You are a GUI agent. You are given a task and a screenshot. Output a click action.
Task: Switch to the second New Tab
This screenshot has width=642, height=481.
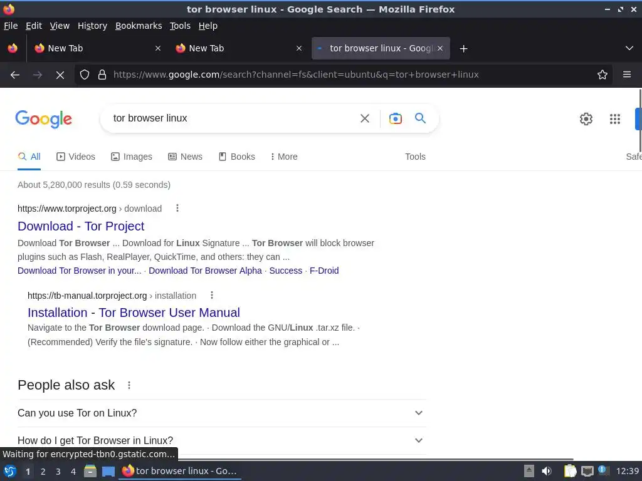click(x=238, y=48)
